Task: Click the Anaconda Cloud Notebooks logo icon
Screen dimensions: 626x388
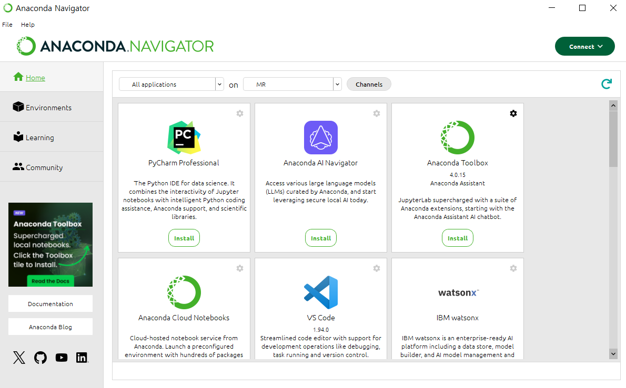Action: coord(184,292)
